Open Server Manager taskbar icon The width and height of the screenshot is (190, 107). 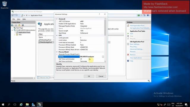pos(33,104)
